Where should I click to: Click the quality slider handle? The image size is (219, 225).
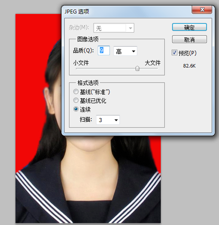137,69
